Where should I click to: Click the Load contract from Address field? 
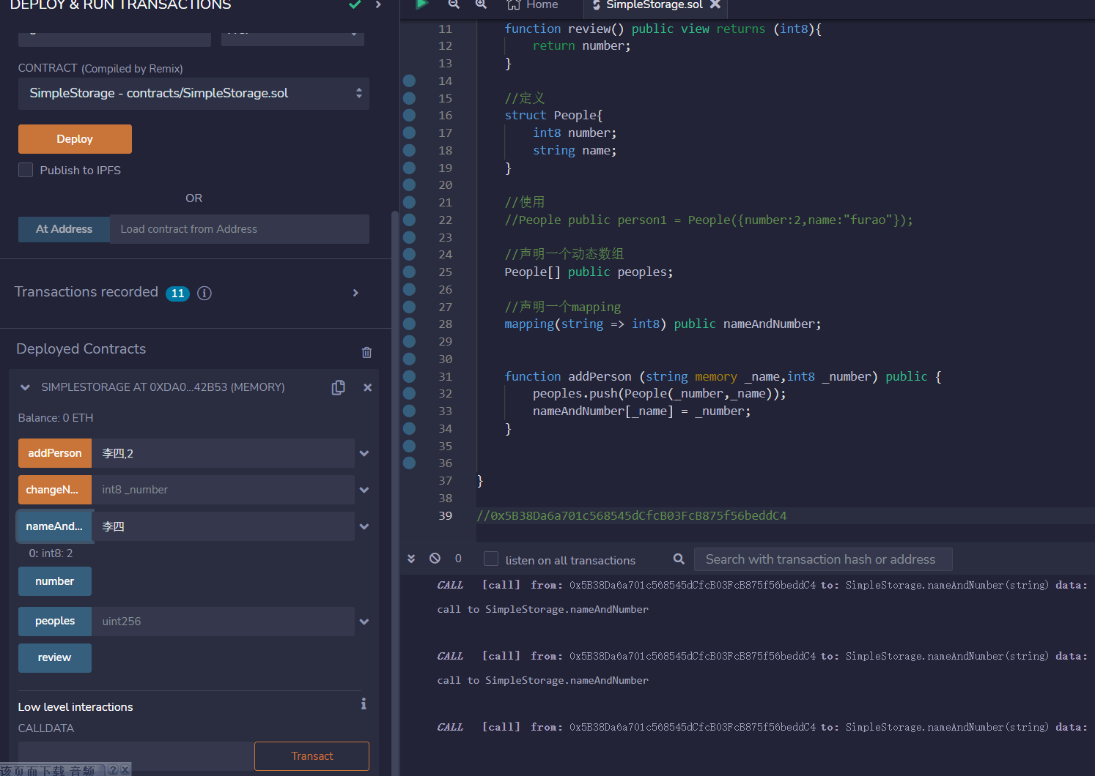click(239, 229)
